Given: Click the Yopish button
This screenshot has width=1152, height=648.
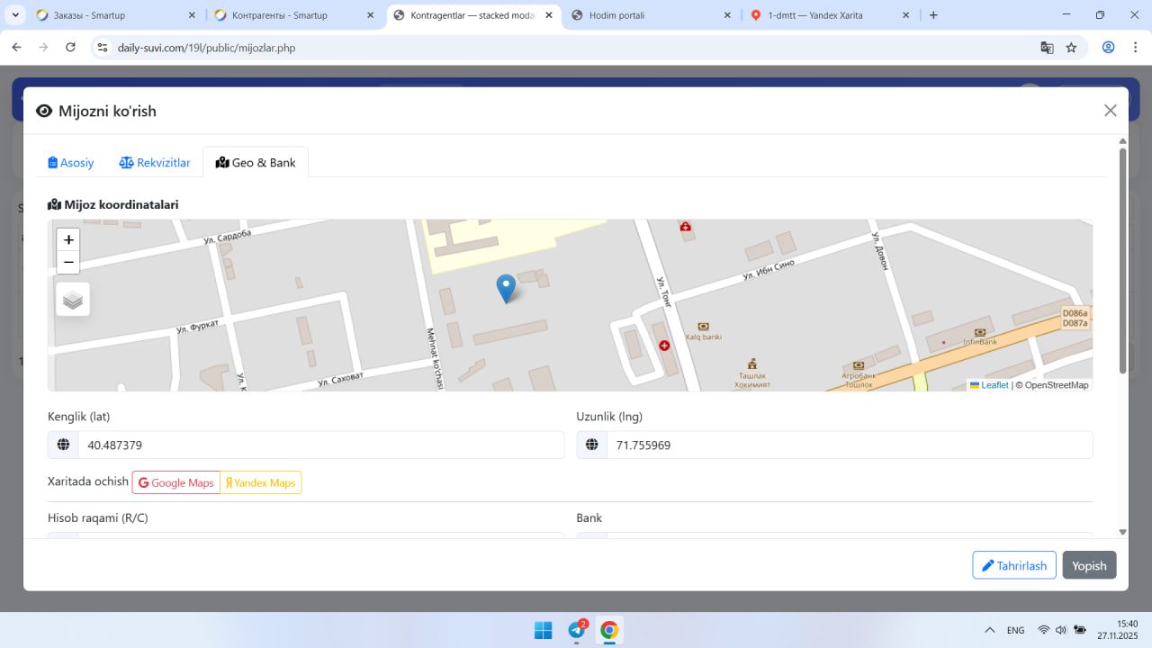Looking at the screenshot, I should [1089, 565].
